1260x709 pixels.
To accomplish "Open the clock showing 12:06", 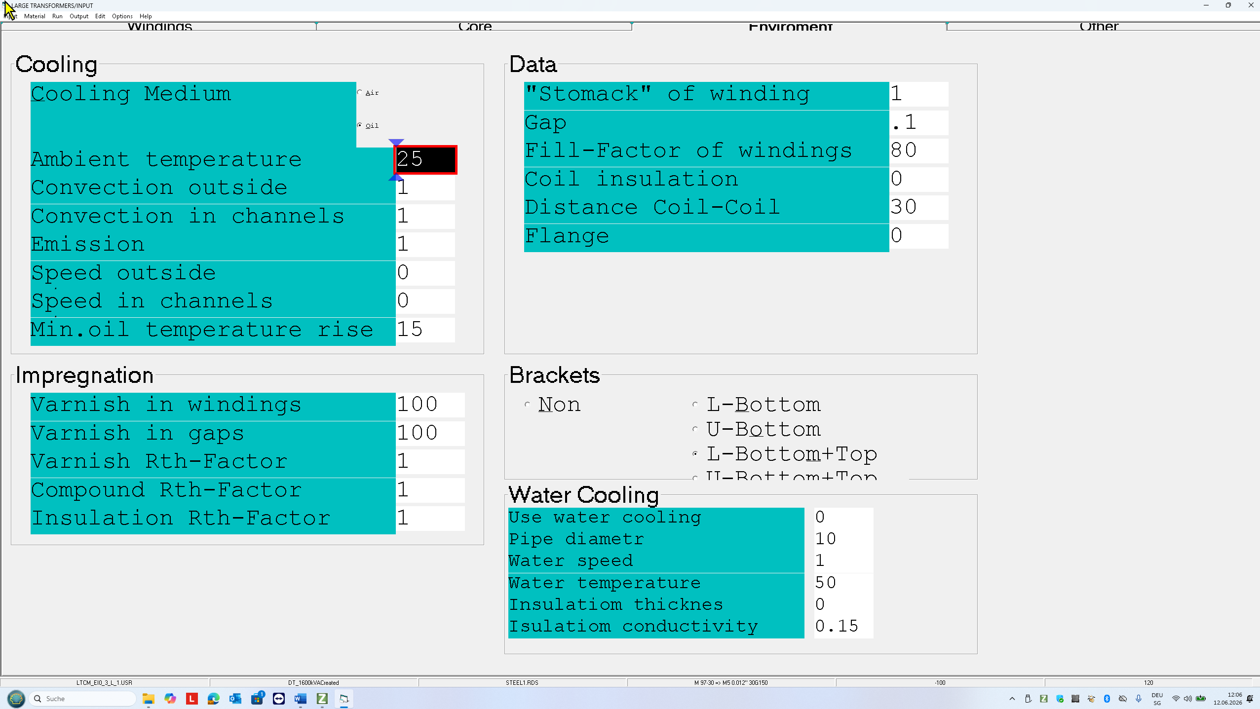I will click(1228, 699).
